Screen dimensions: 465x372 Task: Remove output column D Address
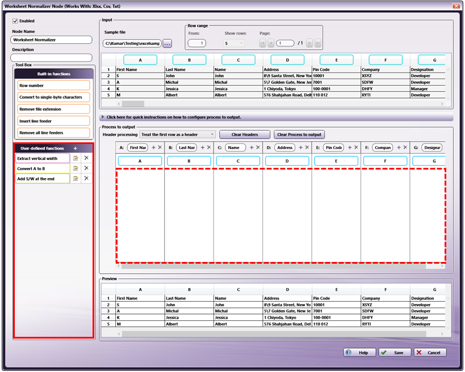(307, 147)
